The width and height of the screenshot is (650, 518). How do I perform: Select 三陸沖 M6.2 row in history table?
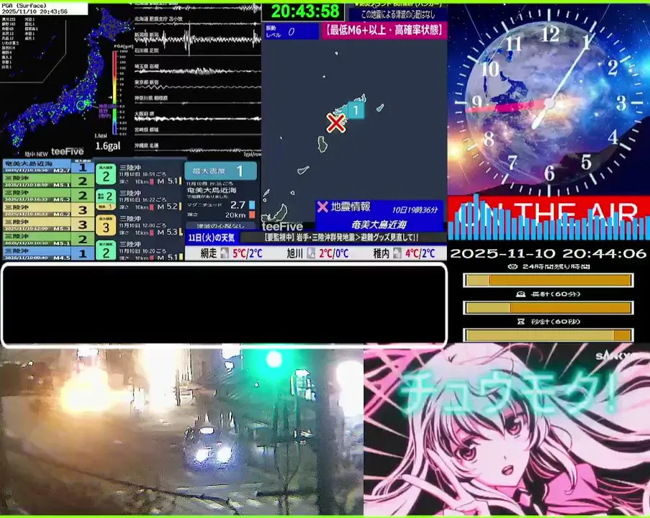tap(48, 210)
